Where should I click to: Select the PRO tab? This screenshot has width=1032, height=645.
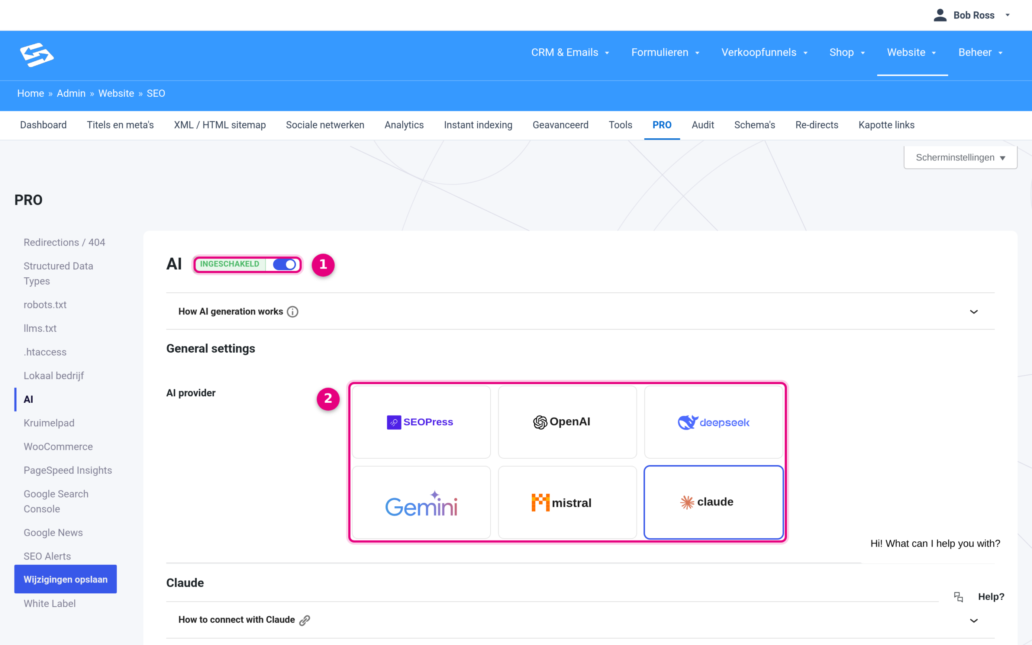[x=662, y=125]
